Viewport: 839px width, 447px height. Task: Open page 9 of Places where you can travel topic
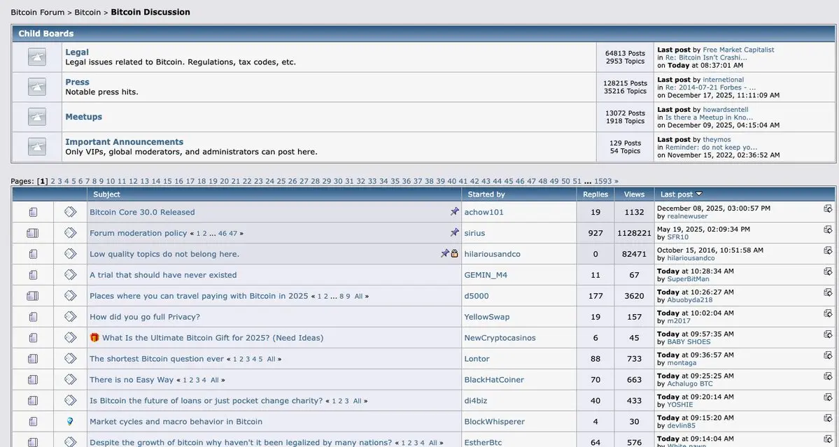coord(348,296)
